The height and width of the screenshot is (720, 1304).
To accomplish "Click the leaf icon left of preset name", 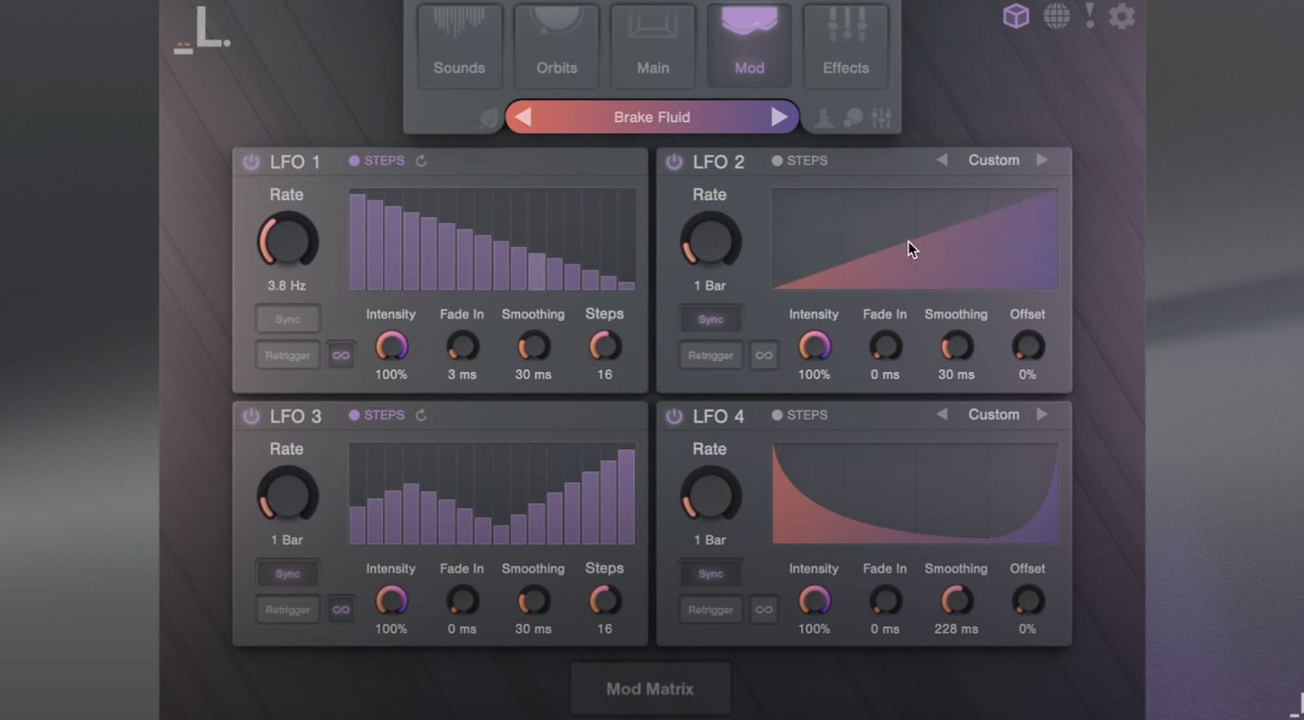I will coord(489,118).
